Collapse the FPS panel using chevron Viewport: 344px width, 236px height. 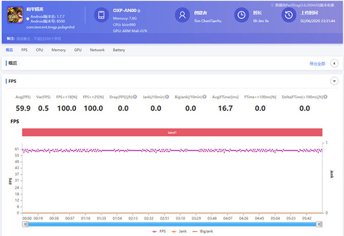334,82
